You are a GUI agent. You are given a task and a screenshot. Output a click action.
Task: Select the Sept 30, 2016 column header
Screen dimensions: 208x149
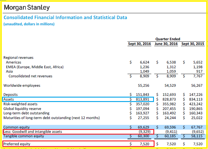139,44
